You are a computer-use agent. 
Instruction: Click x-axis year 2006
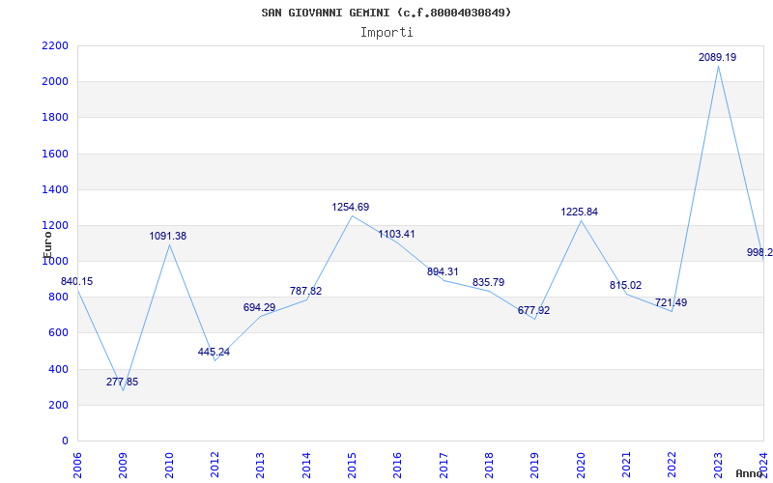pos(77,466)
